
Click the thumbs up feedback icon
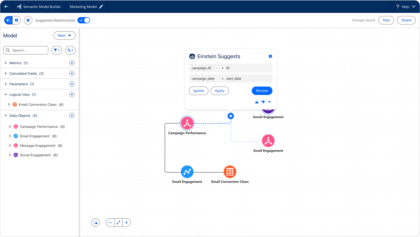point(257,102)
